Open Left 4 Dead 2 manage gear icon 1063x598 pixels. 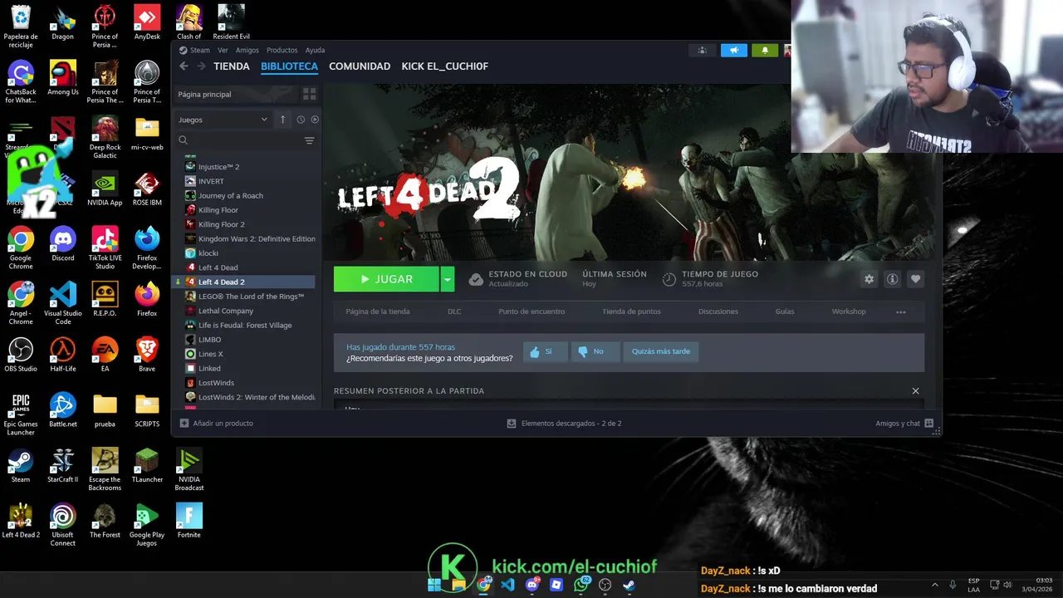(869, 279)
